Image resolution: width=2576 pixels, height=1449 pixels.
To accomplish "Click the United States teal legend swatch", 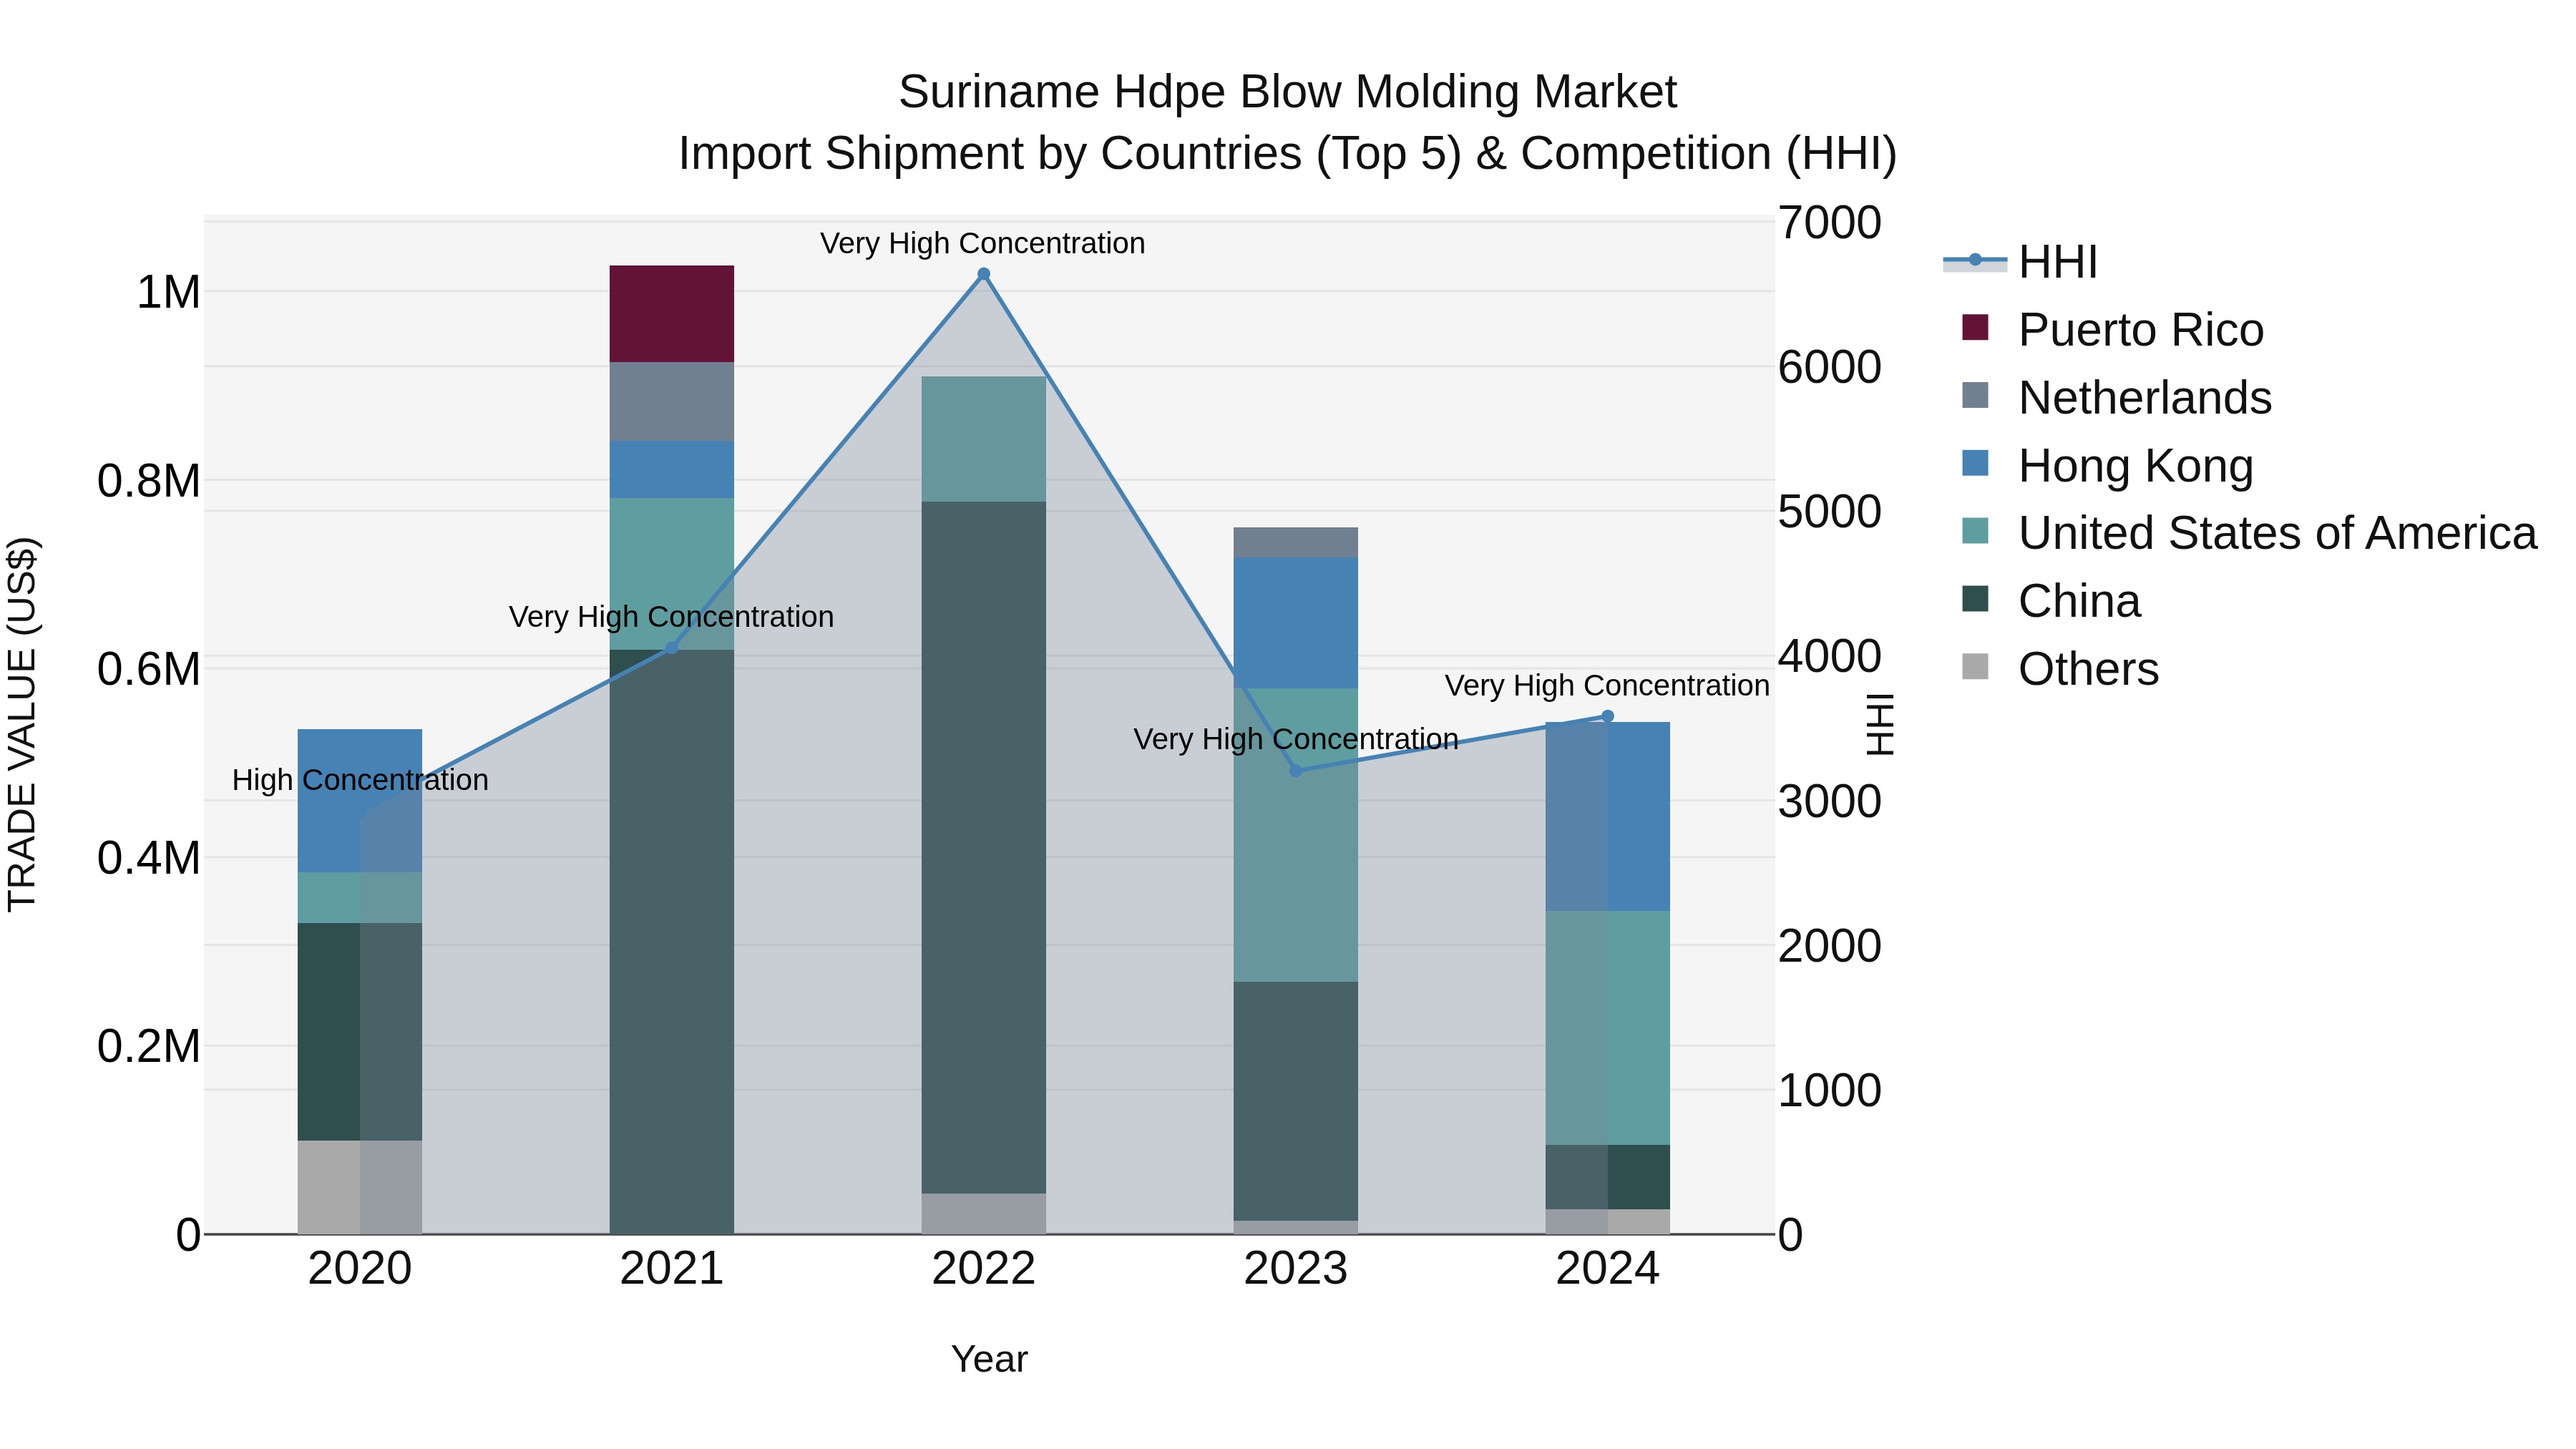I will point(1975,531).
